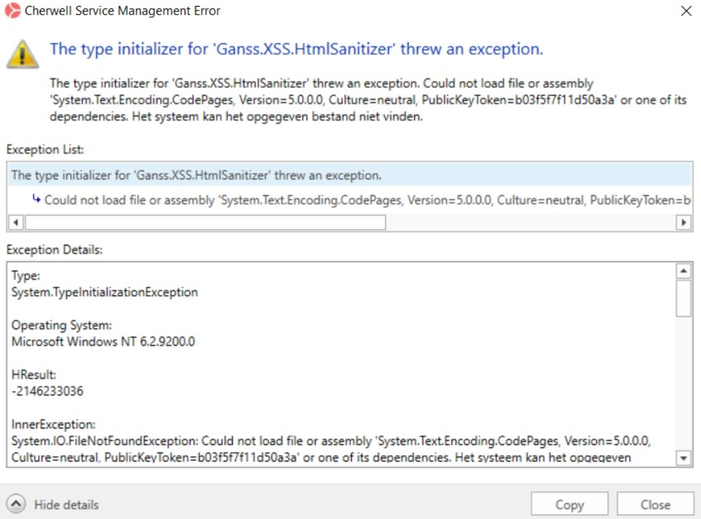The image size is (701, 519).
Task: Click the right arrow of the horizontal scrollbar
Action: (684, 222)
